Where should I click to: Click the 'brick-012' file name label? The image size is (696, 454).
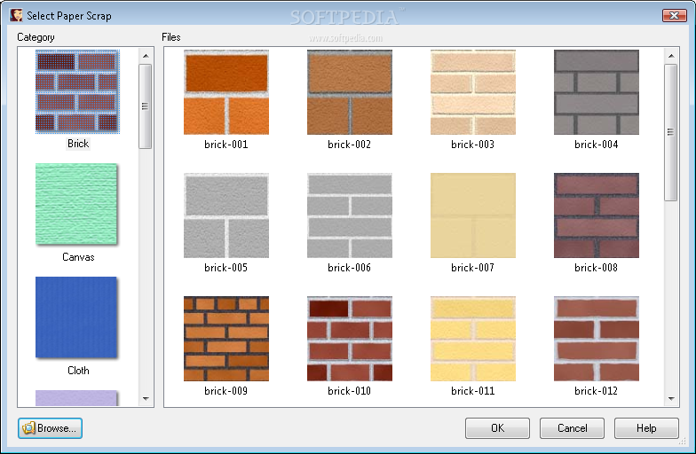[597, 391]
